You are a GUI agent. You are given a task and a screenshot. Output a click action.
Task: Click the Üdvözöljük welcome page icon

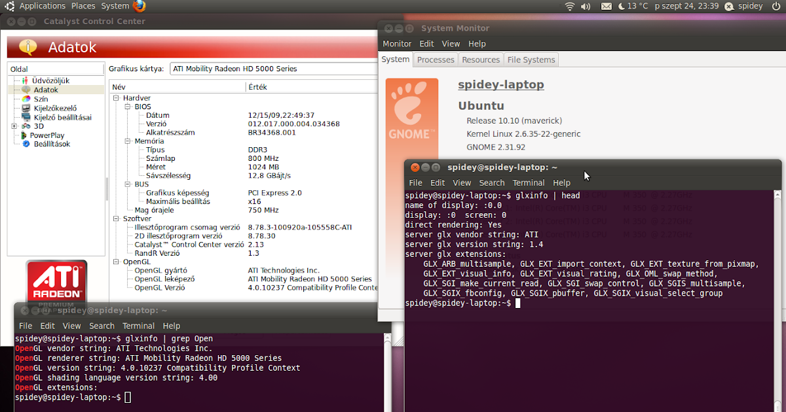(26, 80)
